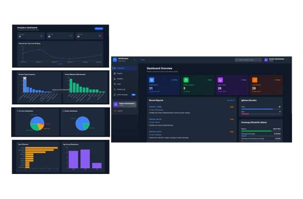This screenshot has height=199, width=303.
Task: Click the blue button on Analytics Dashboard header
Action: 99,28
